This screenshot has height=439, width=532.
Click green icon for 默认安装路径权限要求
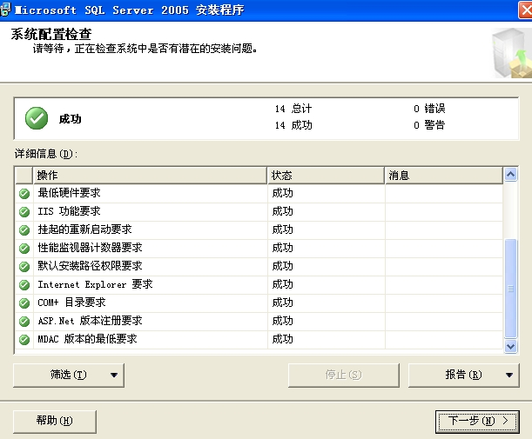pyautogui.click(x=24, y=266)
